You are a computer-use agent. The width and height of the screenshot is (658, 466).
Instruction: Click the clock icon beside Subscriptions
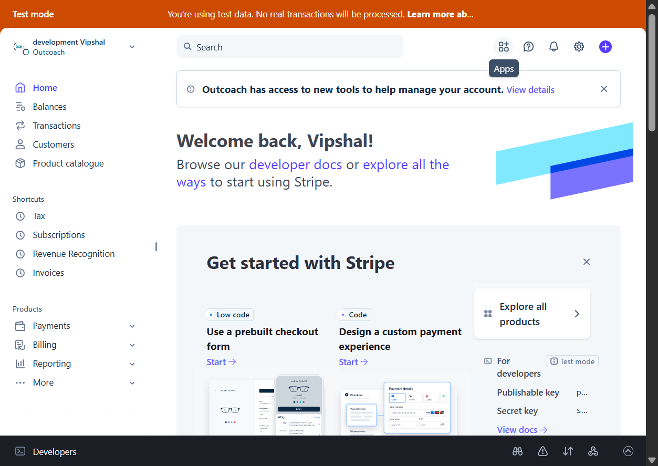click(20, 235)
